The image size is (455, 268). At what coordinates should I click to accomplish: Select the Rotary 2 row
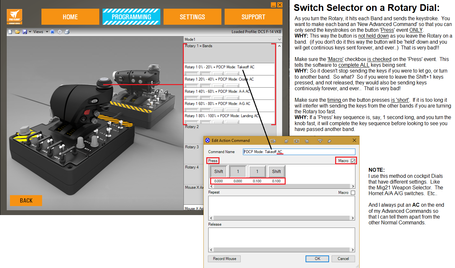coord(229,134)
